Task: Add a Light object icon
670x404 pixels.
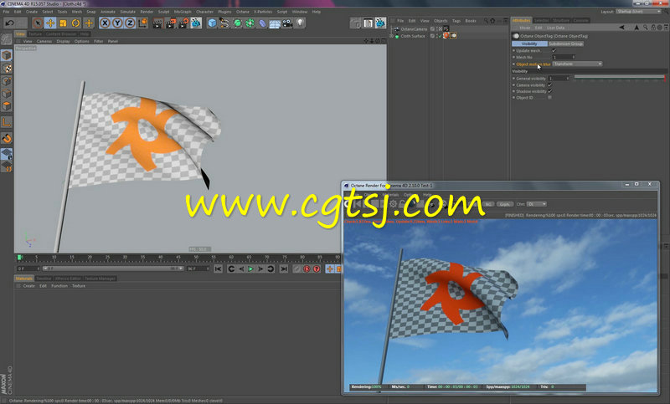Action: [300, 23]
